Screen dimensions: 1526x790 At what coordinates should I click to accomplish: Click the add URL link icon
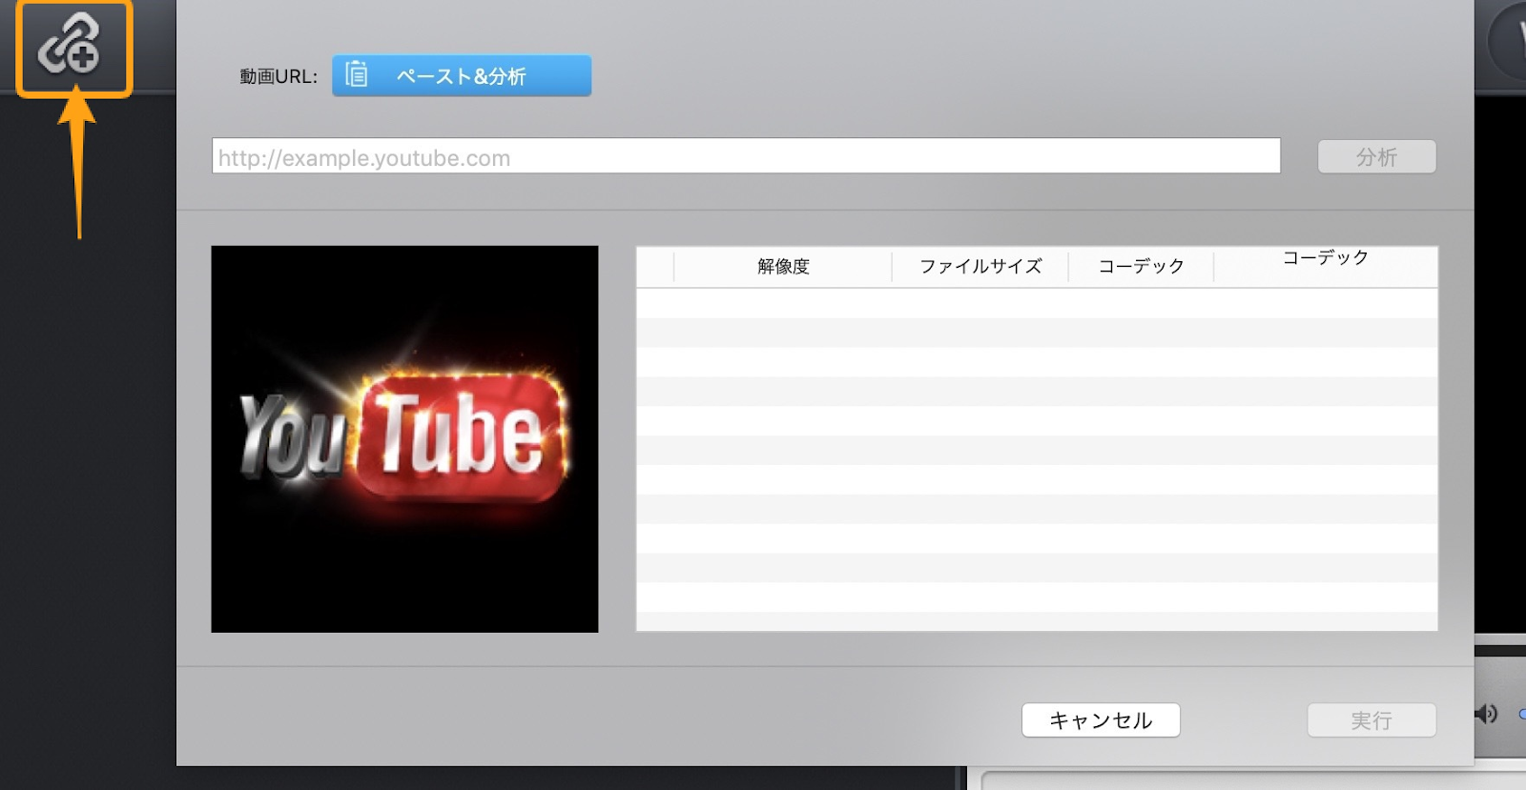(x=70, y=46)
